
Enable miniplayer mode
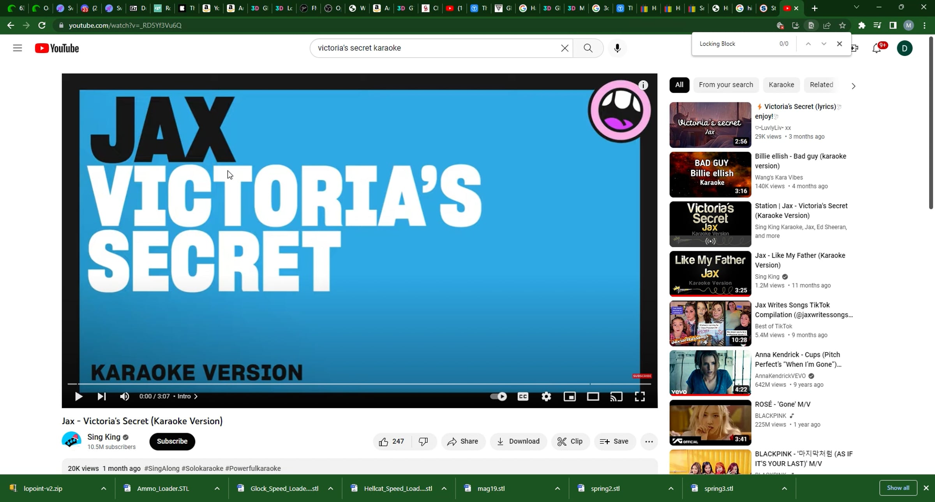(x=570, y=396)
